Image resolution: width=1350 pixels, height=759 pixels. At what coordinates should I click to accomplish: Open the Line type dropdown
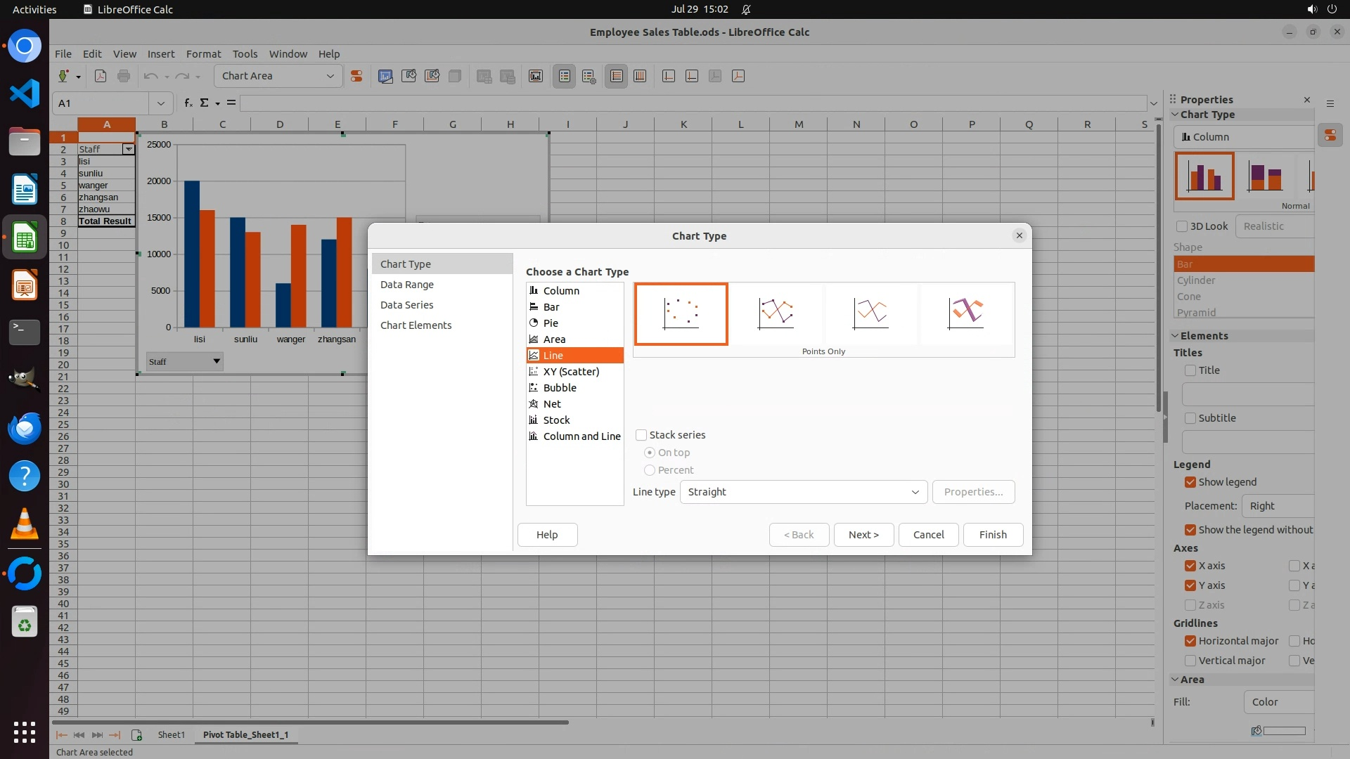[x=803, y=492]
